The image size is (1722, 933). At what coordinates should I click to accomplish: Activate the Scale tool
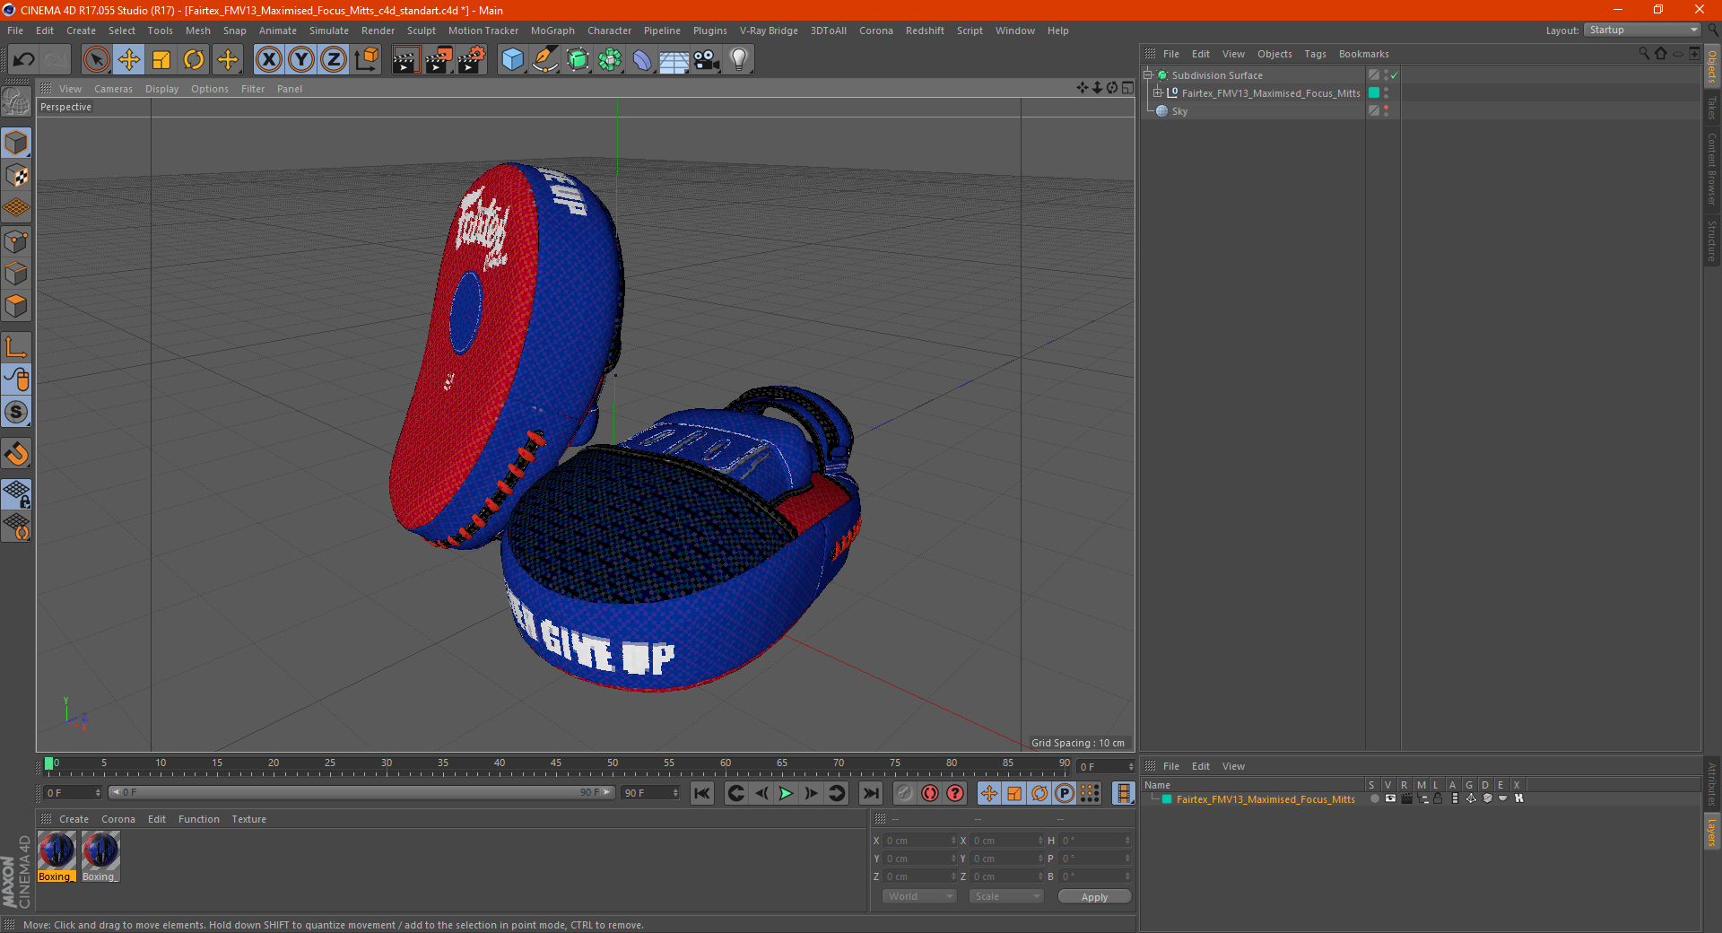161,60
